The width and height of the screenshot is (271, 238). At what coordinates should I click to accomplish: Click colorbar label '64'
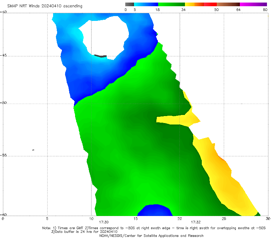coord(238,10)
